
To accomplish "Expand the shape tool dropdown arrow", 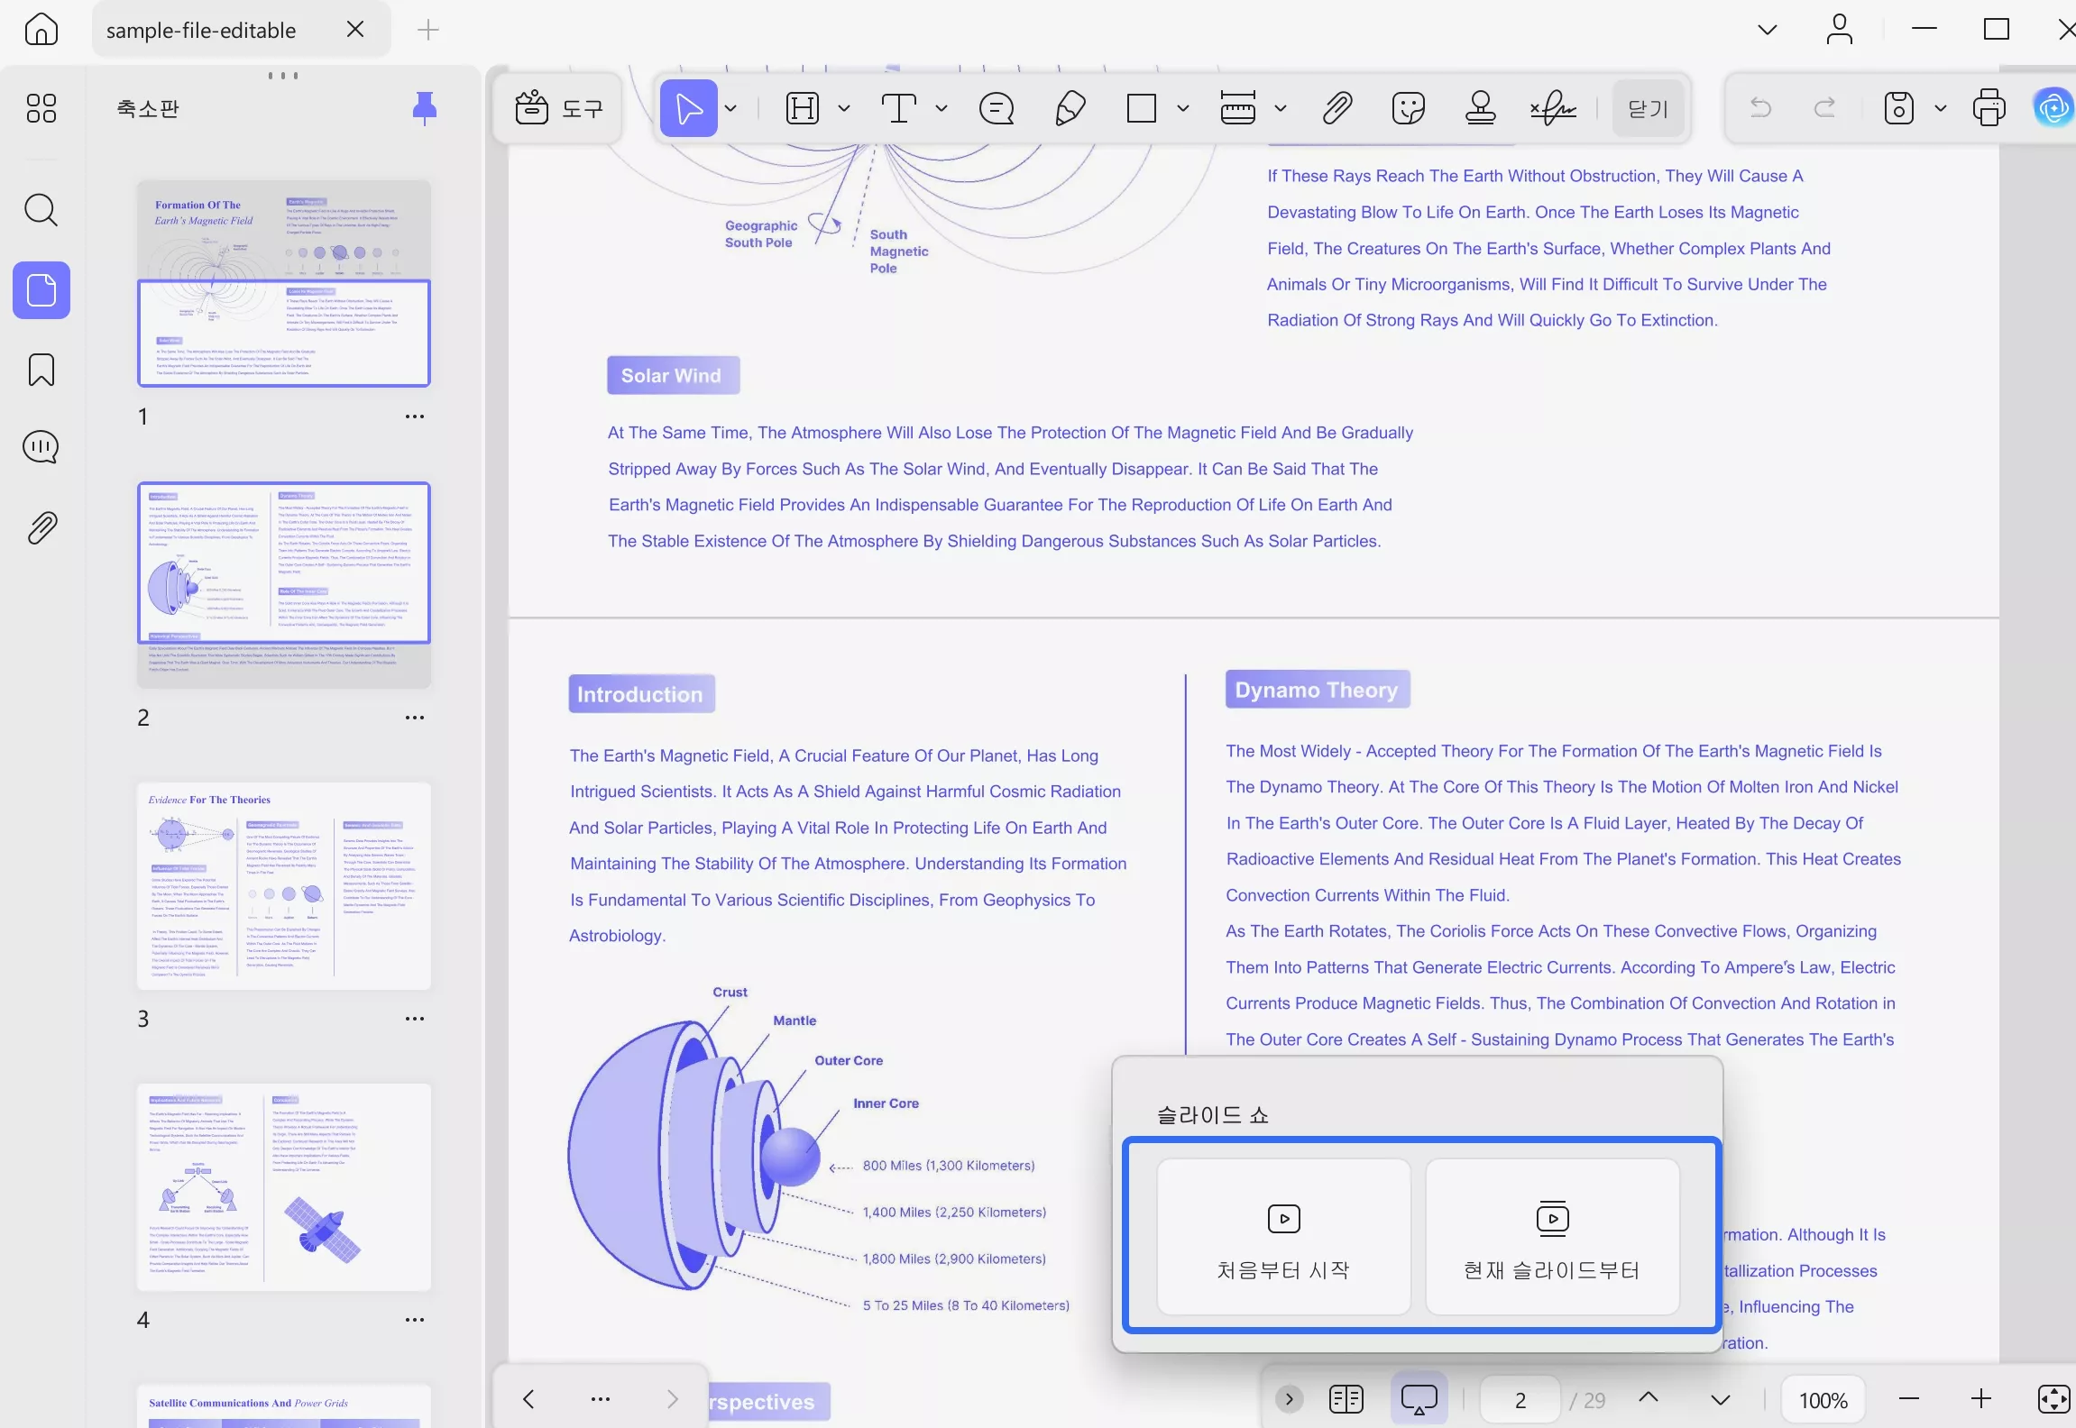I will [x=1183, y=108].
